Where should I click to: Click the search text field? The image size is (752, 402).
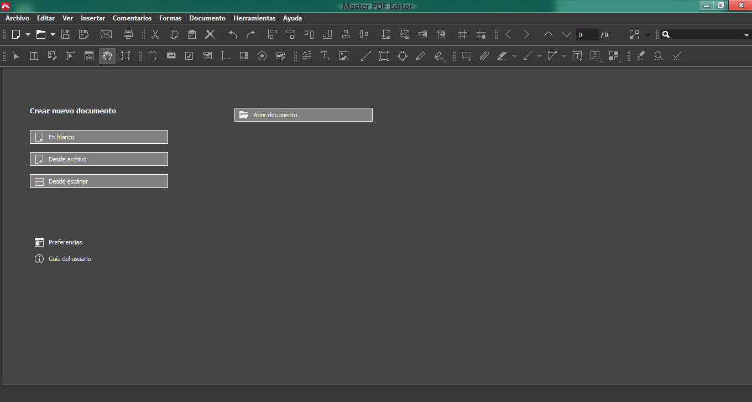pos(706,34)
